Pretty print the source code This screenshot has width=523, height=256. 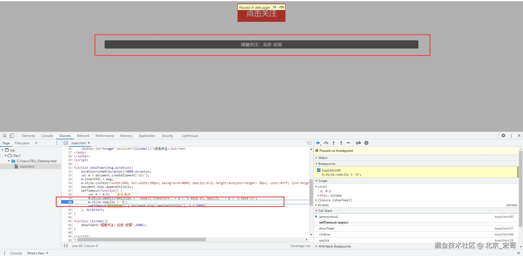(66, 246)
